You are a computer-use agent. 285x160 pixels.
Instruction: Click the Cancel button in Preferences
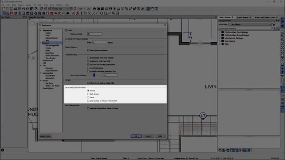(148, 136)
